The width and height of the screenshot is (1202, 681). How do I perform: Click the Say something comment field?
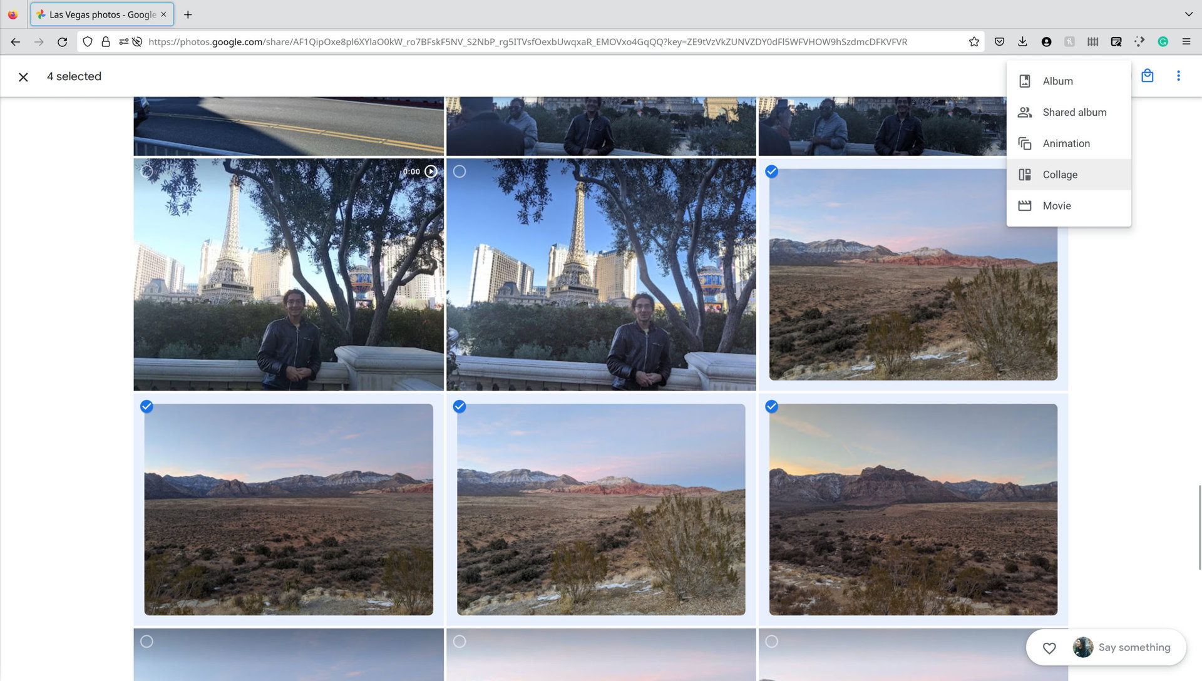(x=1134, y=648)
